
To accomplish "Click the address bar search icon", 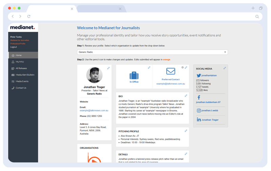I will click(x=257, y=16).
